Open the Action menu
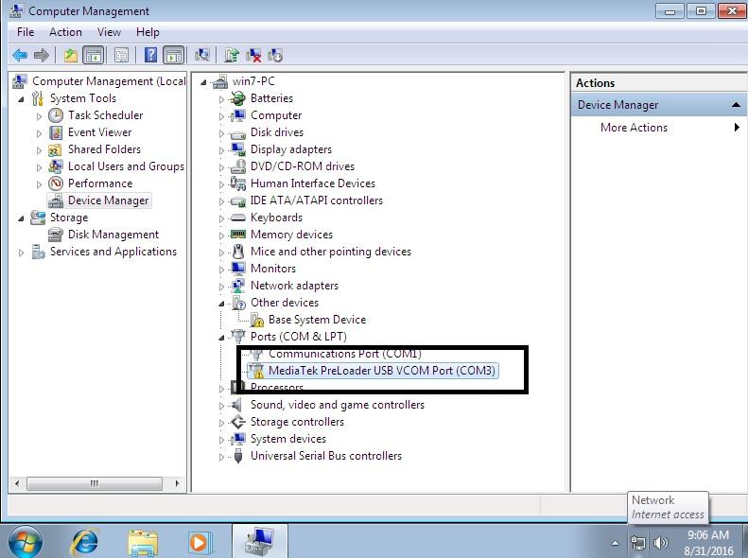This screenshot has width=748, height=558. (x=65, y=32)
